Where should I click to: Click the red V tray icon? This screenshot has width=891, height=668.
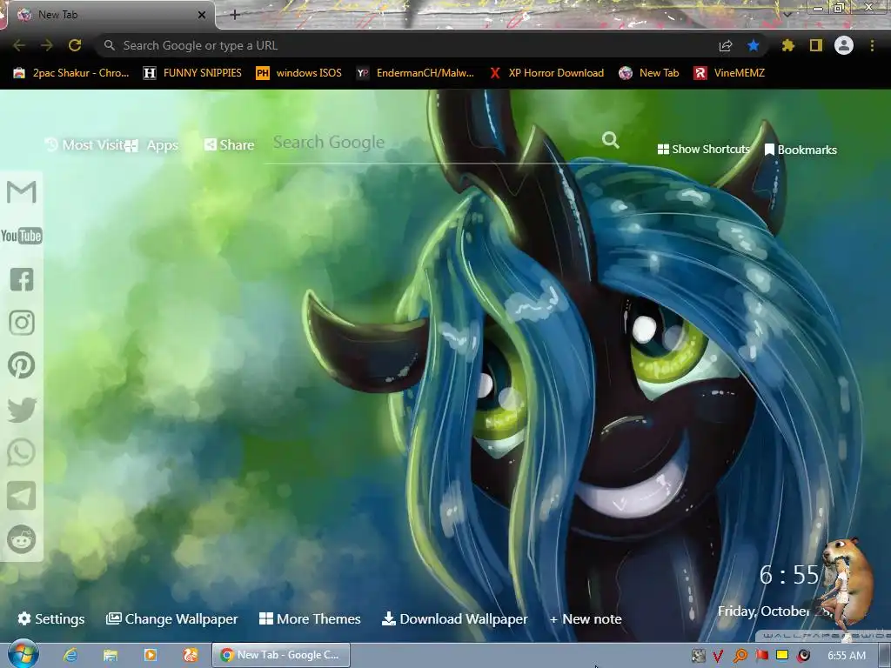click(x=718, y=656)
